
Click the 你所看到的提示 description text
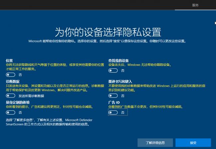tap(50, 107)
